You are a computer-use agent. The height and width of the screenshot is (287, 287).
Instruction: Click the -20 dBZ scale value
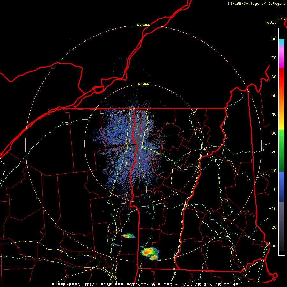click(273, 227)
